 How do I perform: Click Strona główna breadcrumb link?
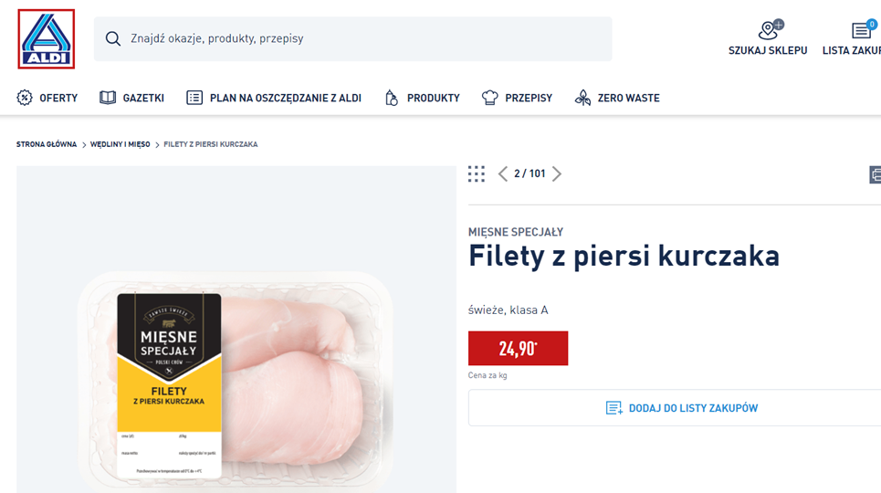pyautogui.click(x=47, y=144)
